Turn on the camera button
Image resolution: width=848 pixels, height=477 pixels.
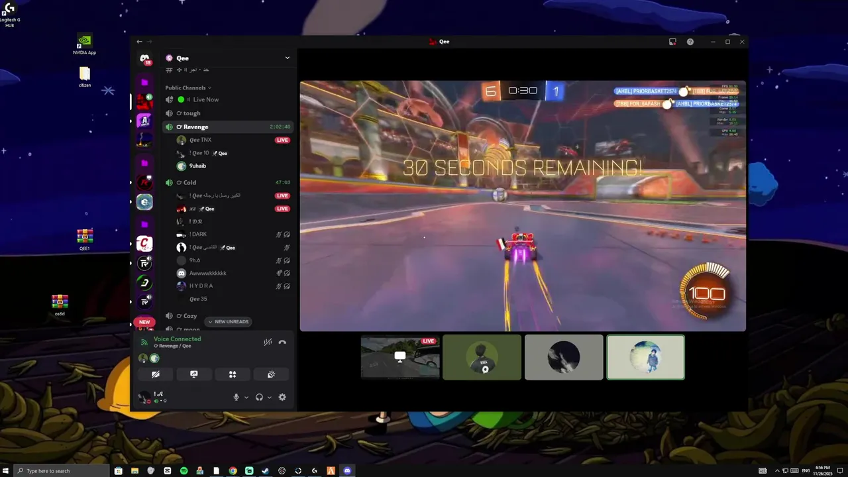pyautogui.click(x=156, y=374)
